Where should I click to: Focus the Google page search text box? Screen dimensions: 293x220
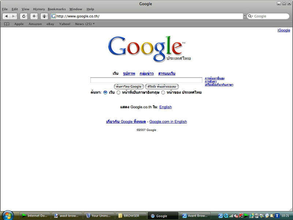click(146, 80)
